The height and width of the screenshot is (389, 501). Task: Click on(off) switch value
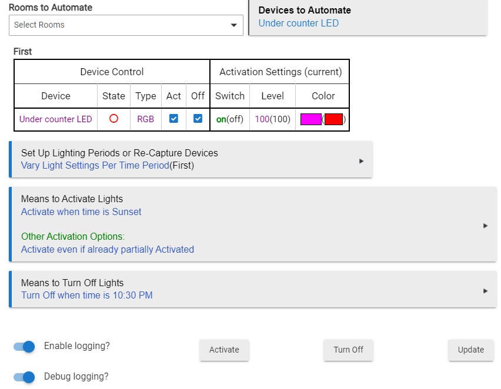tap(230, 119)
